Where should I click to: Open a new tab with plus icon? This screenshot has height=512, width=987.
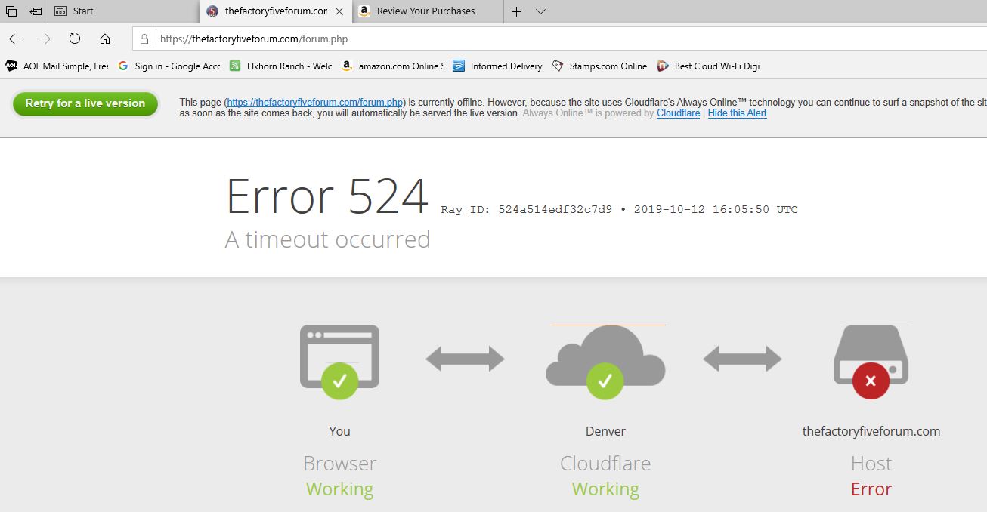coord(517,11)
